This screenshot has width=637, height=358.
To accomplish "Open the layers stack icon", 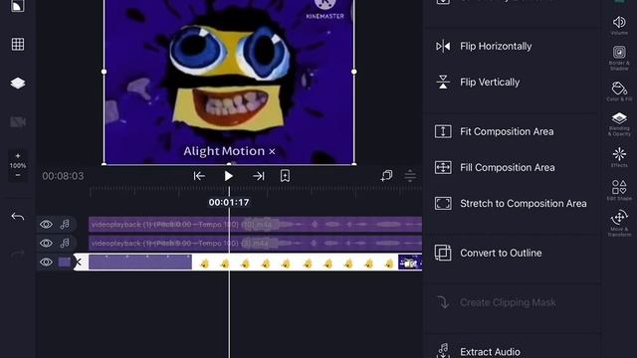I will 18,84.
